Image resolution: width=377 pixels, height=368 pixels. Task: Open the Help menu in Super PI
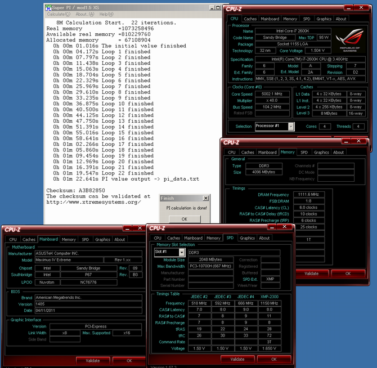coord(106,14)
